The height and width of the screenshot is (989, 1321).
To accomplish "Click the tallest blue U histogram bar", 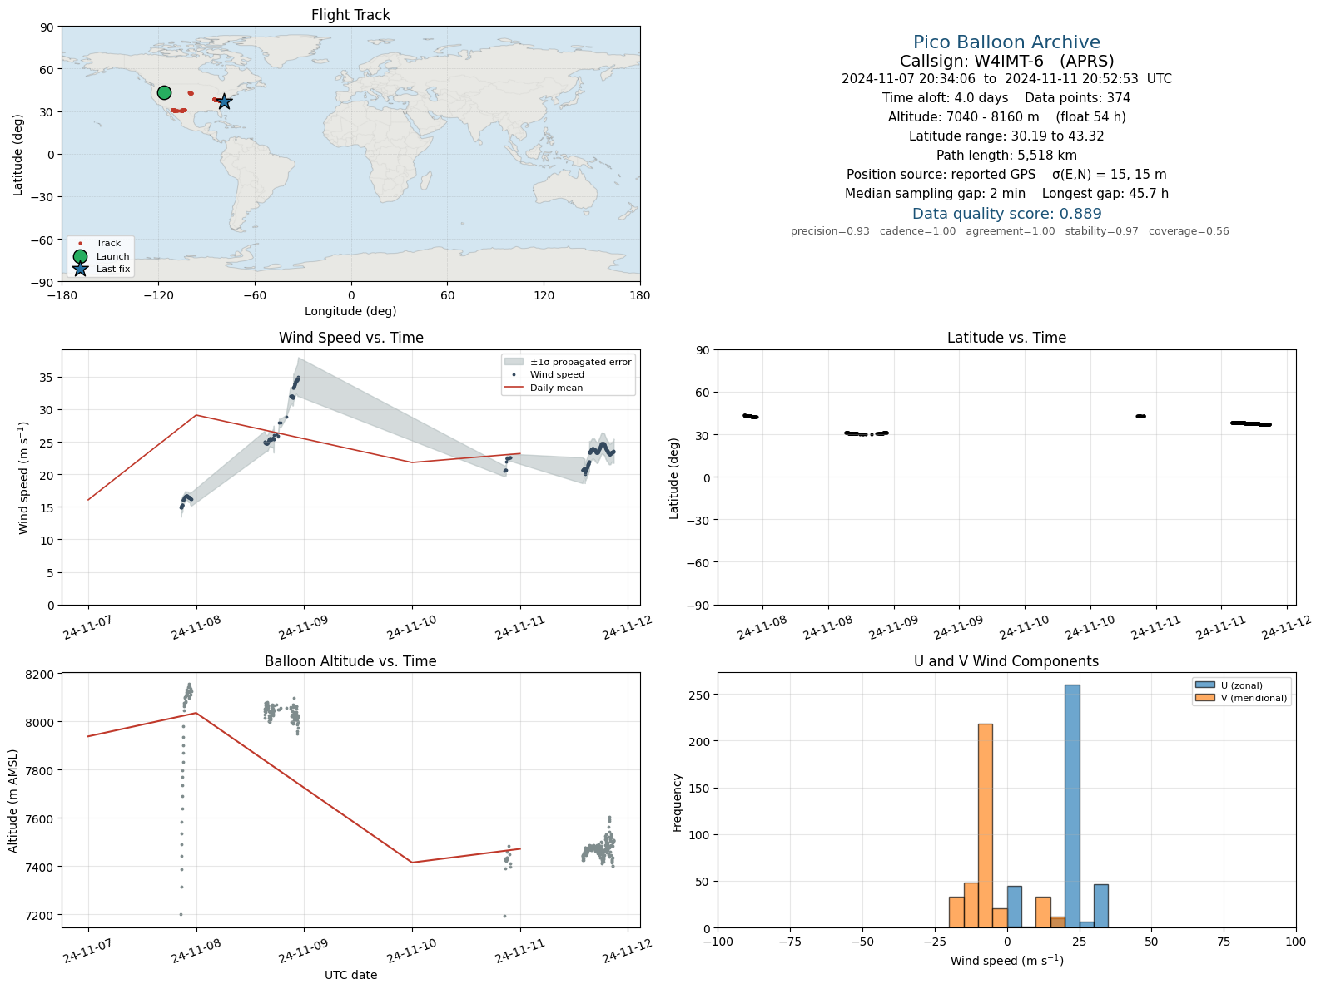I will point(1072,806).
